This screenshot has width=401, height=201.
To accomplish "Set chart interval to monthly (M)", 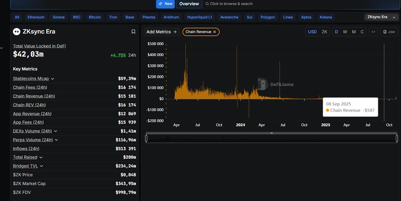I will click(x=354, y=32).
